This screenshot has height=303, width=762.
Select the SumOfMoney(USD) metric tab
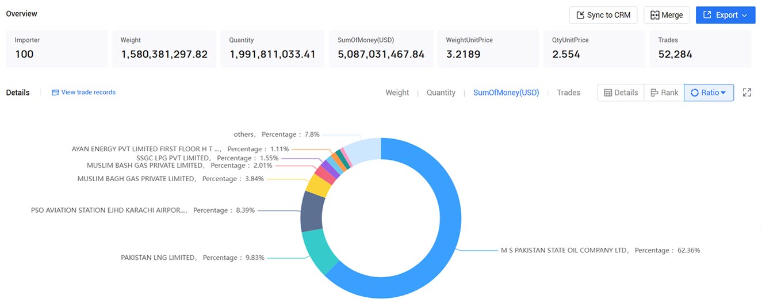point(506,93)
